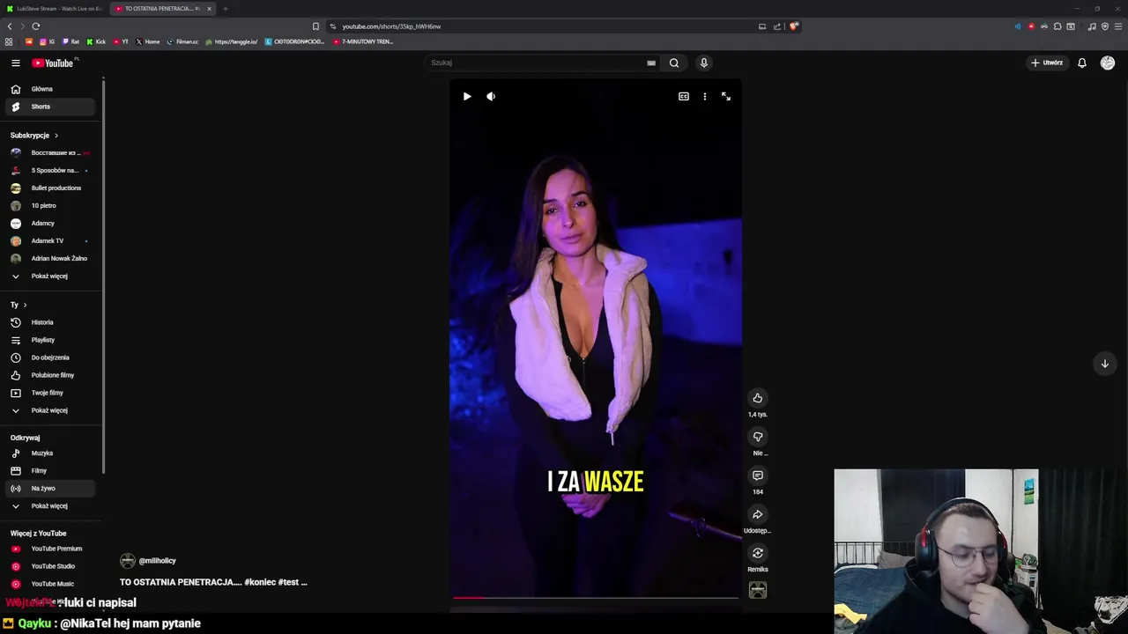This screenshot has height=634, width=1128.
Task: Open the browser main hamburger menu
Action: pos(1117,26)
